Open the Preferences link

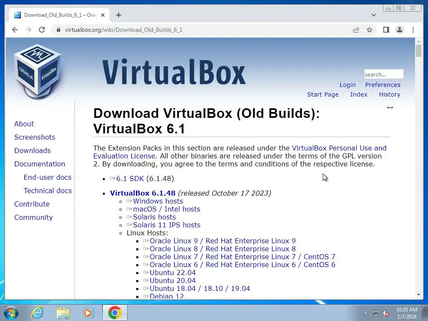pyautogui.click(x=383, y=85)
